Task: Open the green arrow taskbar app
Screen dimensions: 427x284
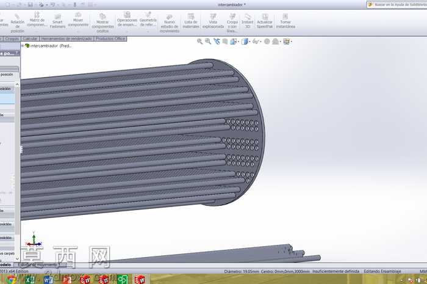Action: (122, 279)
